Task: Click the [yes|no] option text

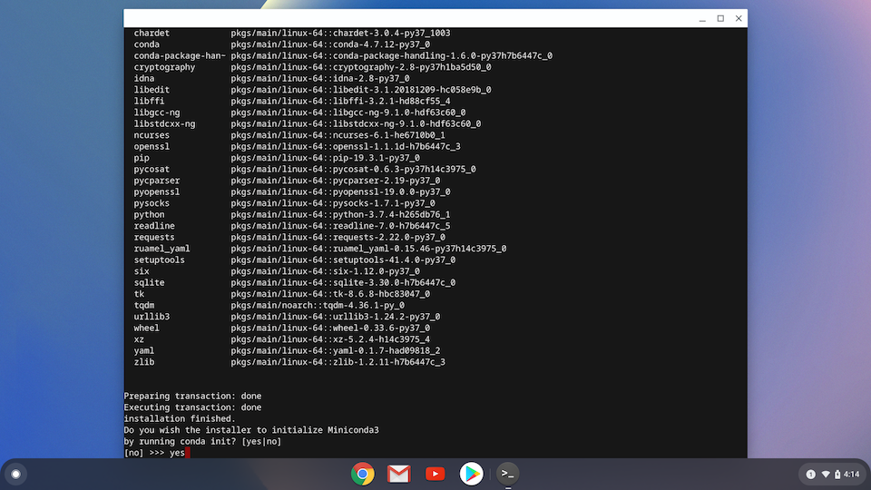Action: point(261,442)
